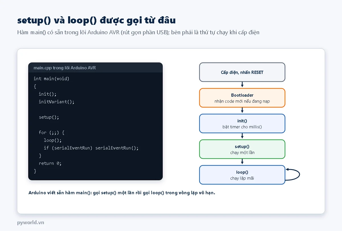
Task: Click the 'Cấp điện, nhấn RESET' flowchart box
Action: [242, 72]
